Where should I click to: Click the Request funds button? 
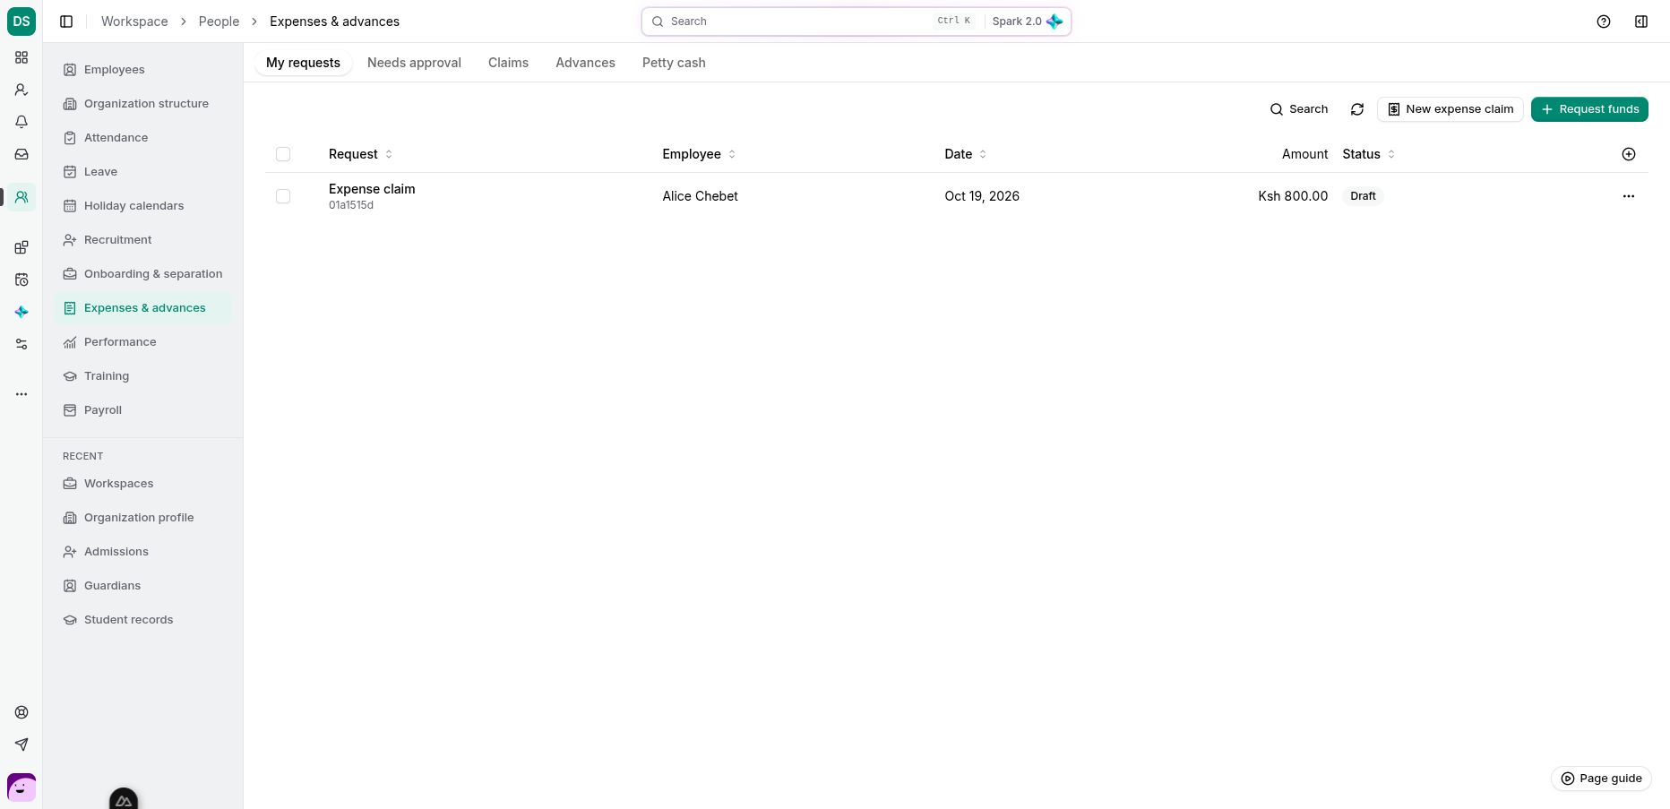[1589, 109]
